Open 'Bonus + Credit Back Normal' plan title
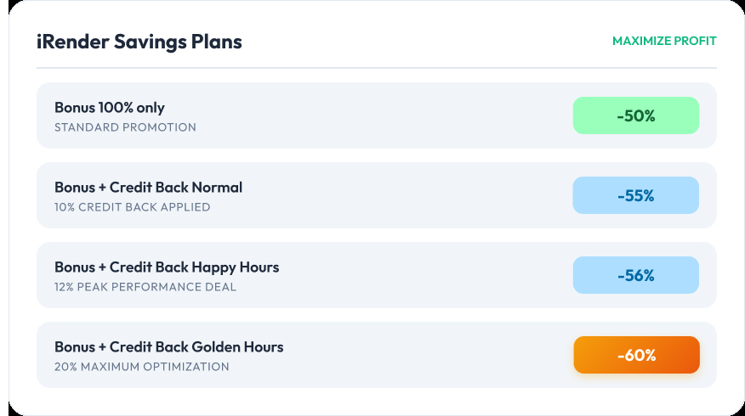The image size is (745, 416). [148, 188]
